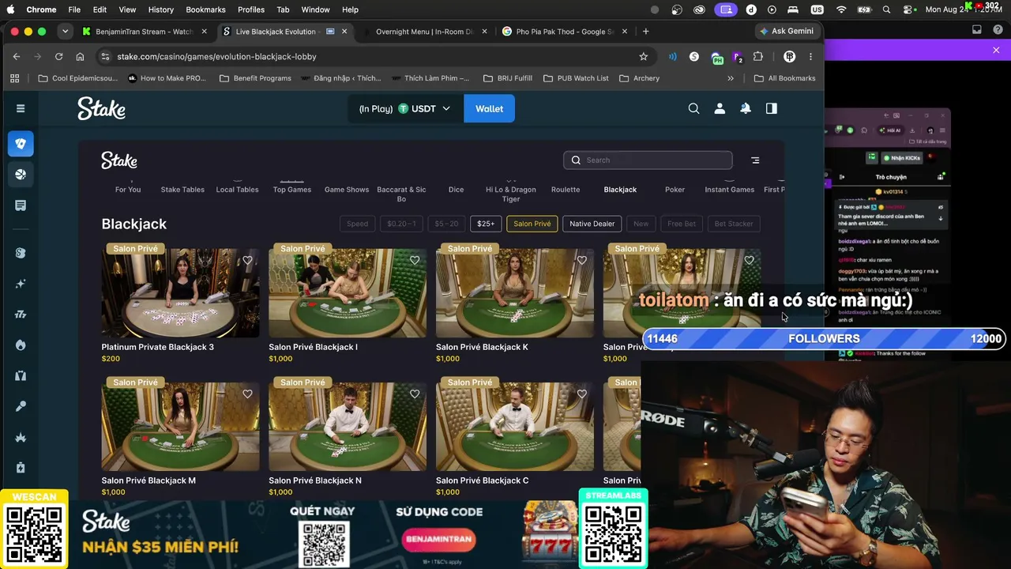The image size is (1011, 569).
Task: Toggle the Salon Privé filter chip
Action: pos(532,224)
